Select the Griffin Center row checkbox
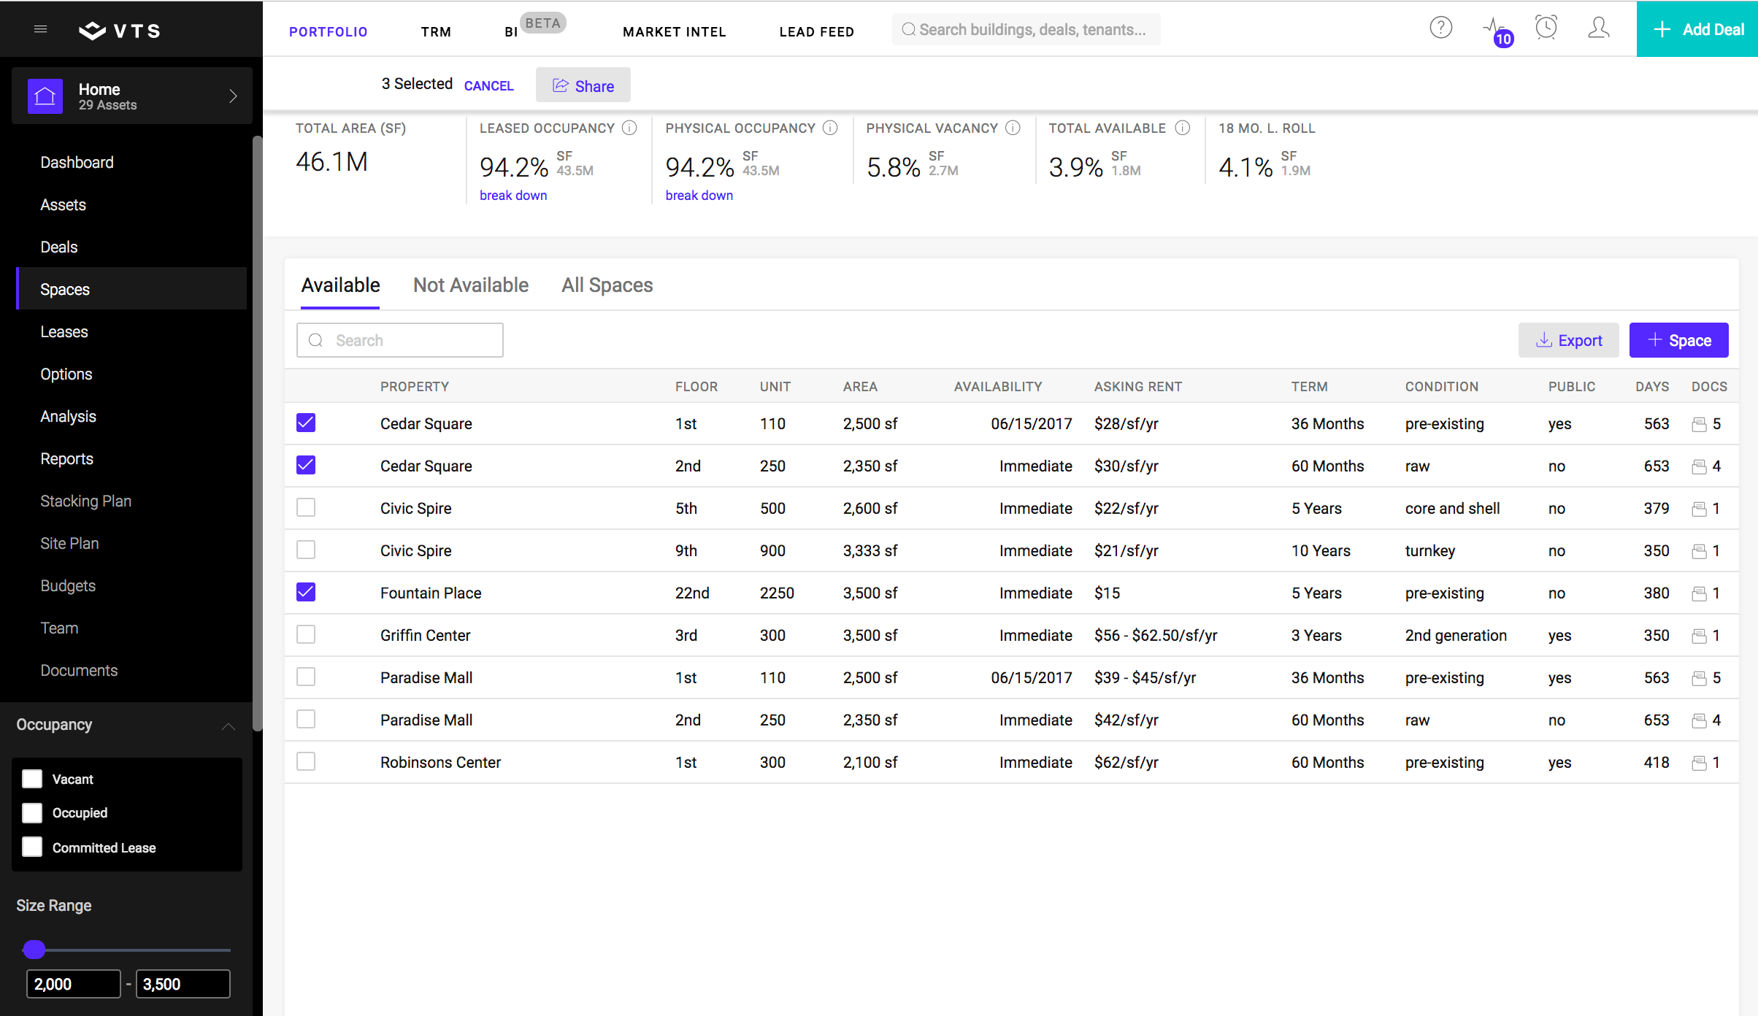1758x1016 pixels. tap(306, 634)
